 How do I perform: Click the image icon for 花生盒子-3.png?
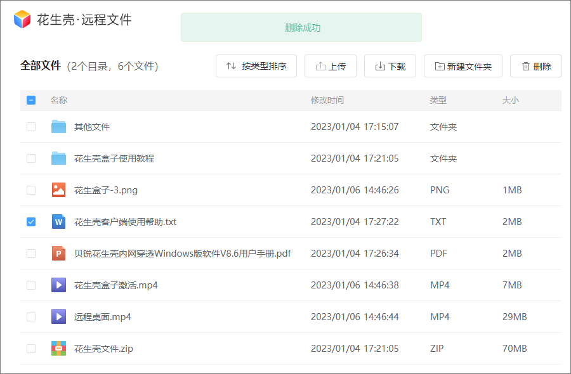point(58,190)
